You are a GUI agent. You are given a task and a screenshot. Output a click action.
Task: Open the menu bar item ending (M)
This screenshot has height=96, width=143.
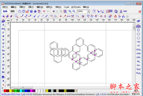(x=40, y=7)
